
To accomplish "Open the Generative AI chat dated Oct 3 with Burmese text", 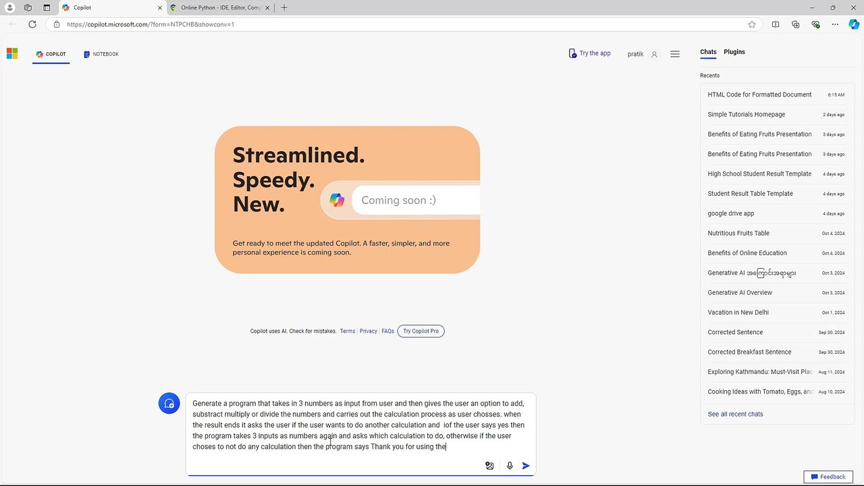I will (776, 273).
